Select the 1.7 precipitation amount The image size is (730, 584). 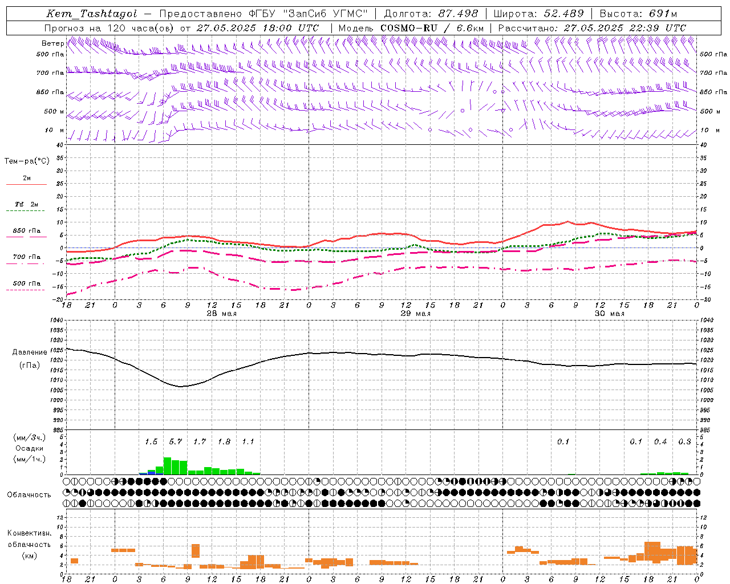(200, 442)
